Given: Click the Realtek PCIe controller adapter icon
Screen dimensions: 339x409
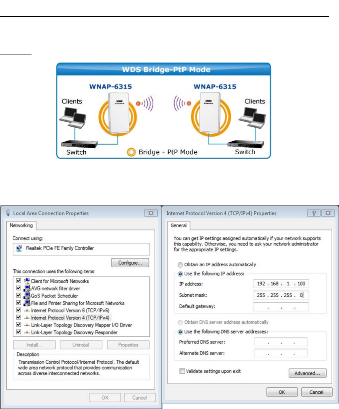Looking at the screenshot, I should pos(19,248).
